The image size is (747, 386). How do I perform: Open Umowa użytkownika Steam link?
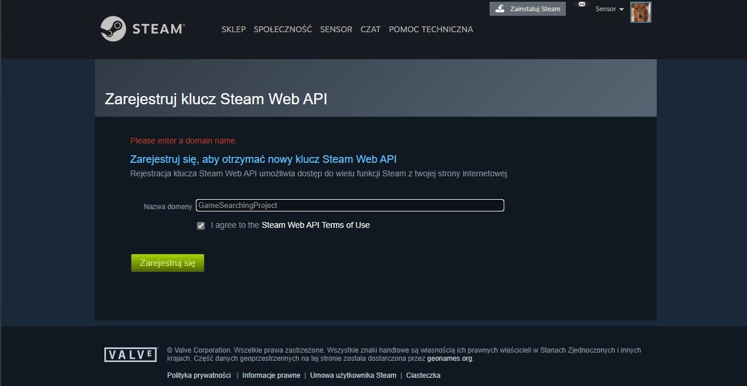pos(353,375)
